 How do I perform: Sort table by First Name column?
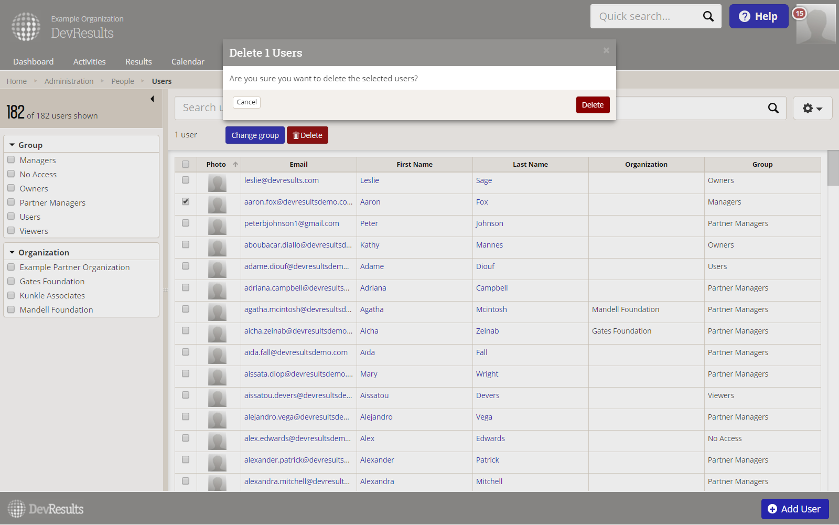coord(414,164)
